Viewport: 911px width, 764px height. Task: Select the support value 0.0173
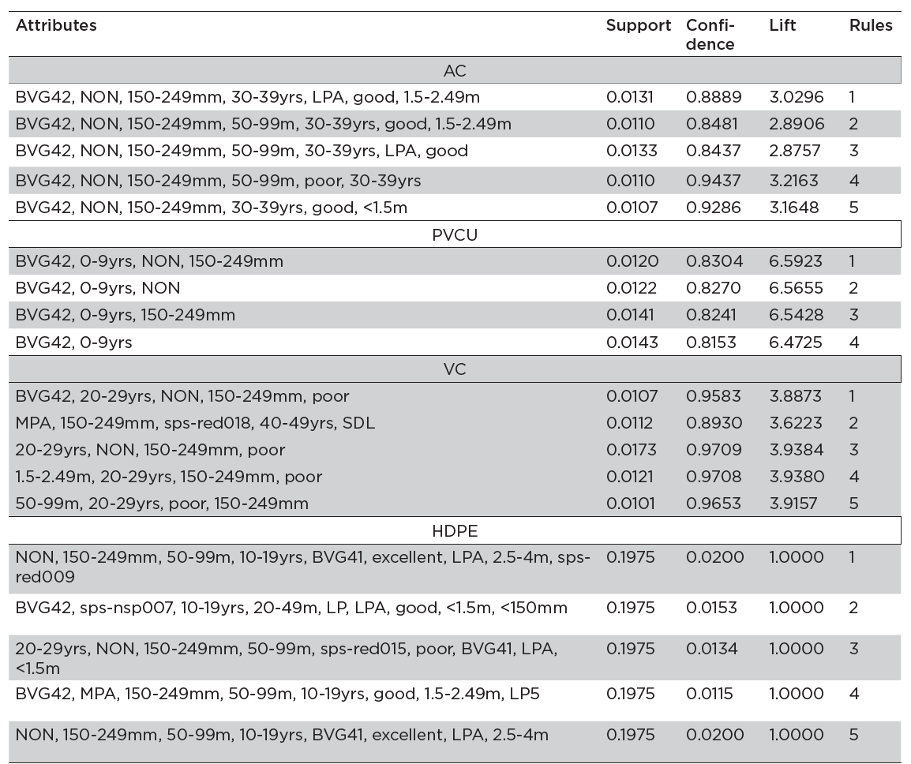(630, 450)
